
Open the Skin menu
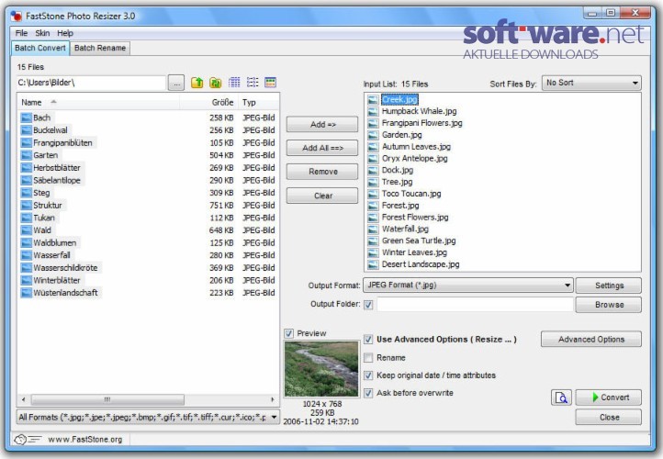(42, 33)
